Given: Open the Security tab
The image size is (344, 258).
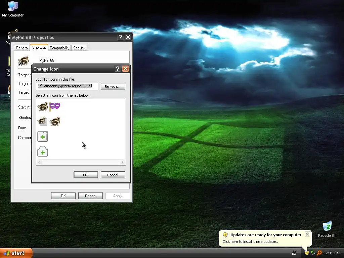Looking at the screenshot, I should pos(79,48).
